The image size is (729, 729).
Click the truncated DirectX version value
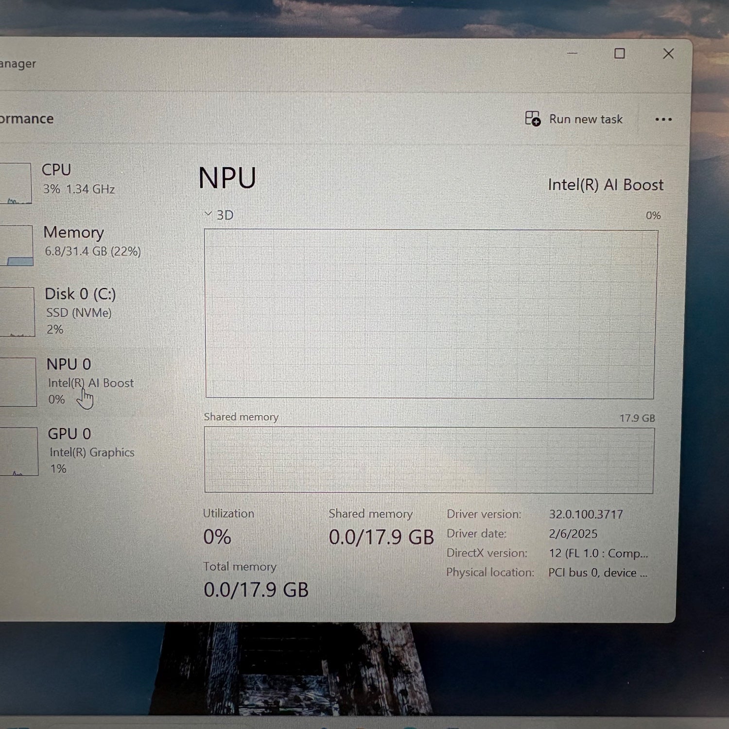598,553
